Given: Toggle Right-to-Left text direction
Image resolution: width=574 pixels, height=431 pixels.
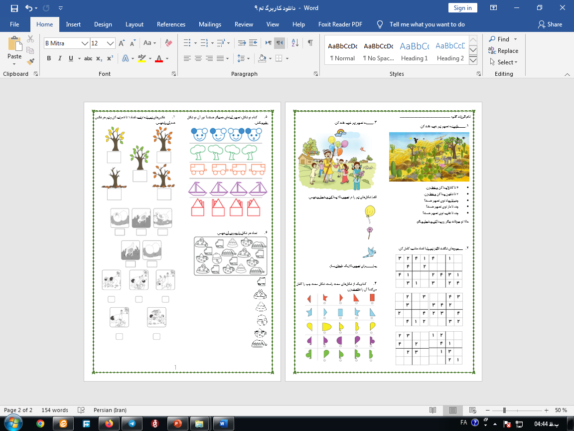Looking at the screenshot, I should click(x=280, y=43).
